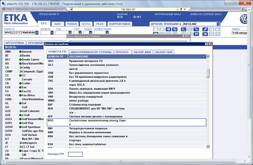The image size is (253, 165).
Task: Open the PL24 tab
Action: point(100,24)
